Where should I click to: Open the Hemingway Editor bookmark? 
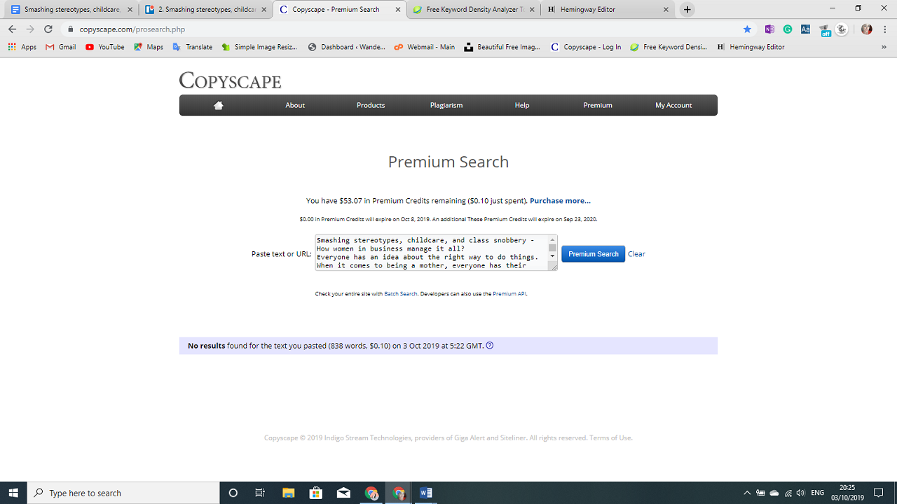(x=751, y=47)
